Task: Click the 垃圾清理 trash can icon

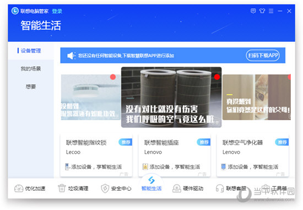Action: (62, 188)
